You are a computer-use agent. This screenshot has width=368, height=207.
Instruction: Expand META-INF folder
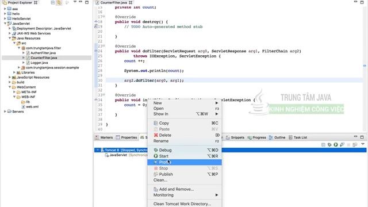point(14,92)
